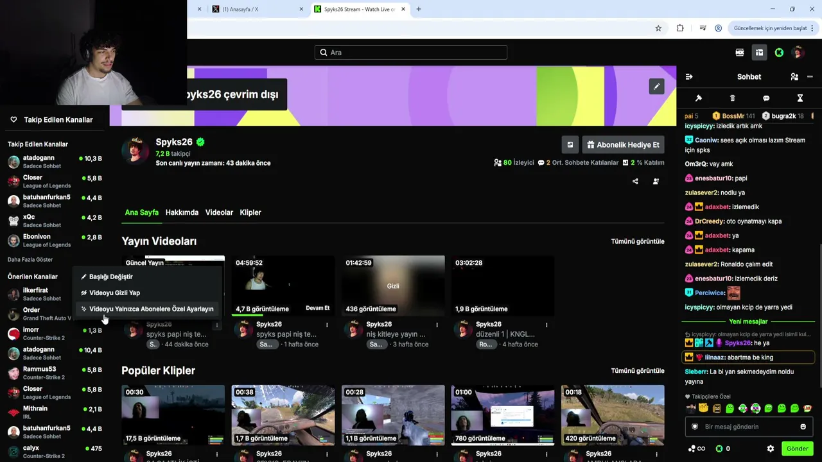822x462 pixels.
Task: Open a new browser tab
Action: click(419, 9)
